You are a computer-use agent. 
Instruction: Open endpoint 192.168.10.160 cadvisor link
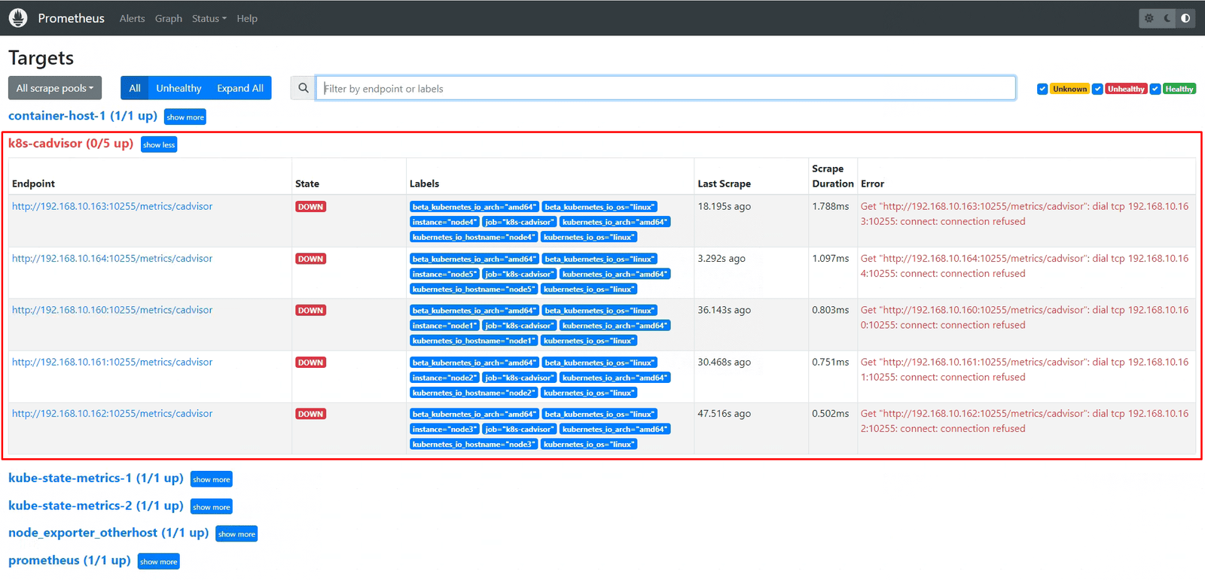point(112,310)
